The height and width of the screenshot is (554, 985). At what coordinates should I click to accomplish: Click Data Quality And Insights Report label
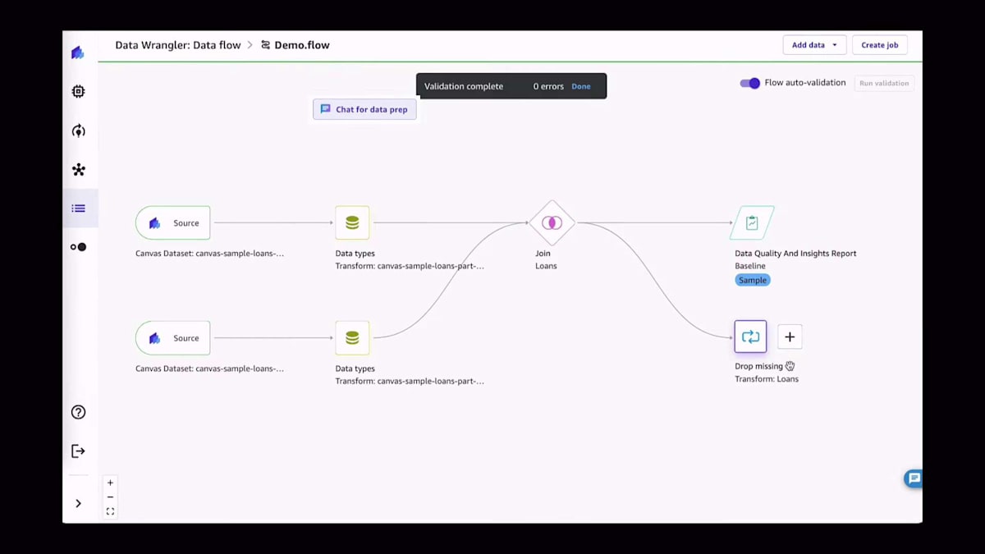[x=795, y=254]
